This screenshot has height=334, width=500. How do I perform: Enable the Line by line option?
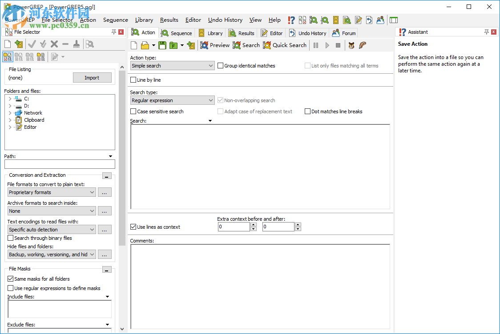tap(132, 80)
